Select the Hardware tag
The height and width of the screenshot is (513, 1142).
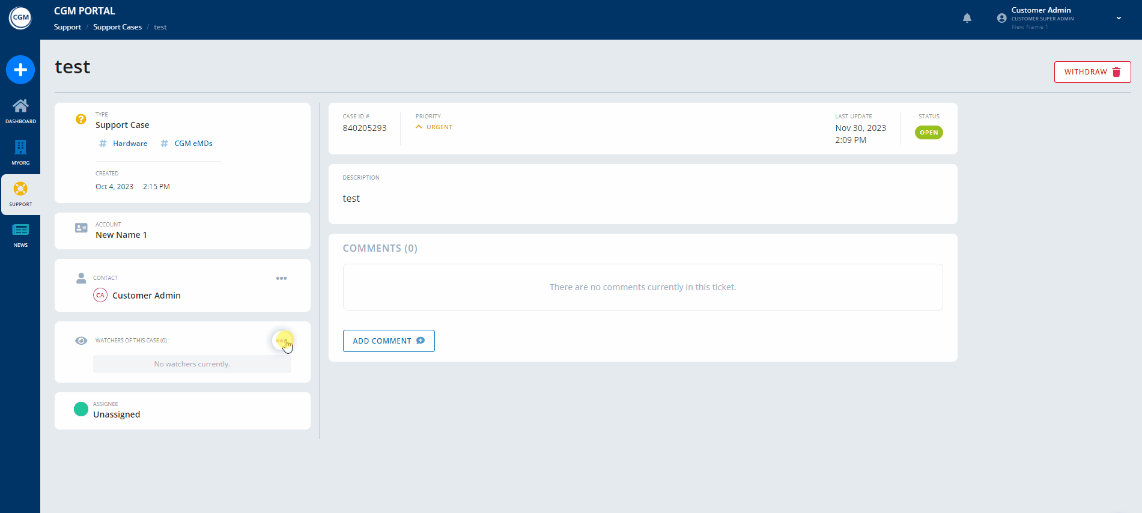130,144
